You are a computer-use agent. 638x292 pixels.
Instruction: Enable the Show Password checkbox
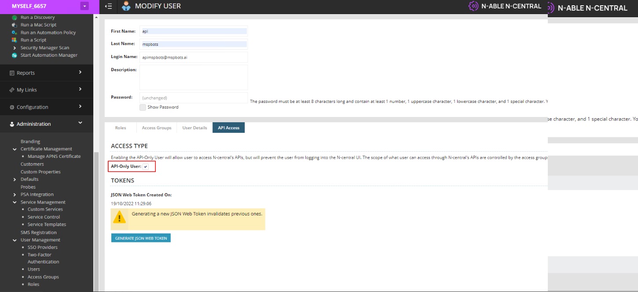pos(143,107)
